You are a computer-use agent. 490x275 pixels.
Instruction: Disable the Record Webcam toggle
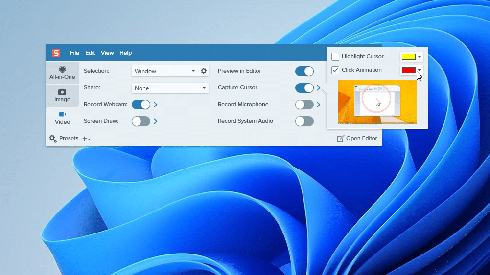(141, 105)
